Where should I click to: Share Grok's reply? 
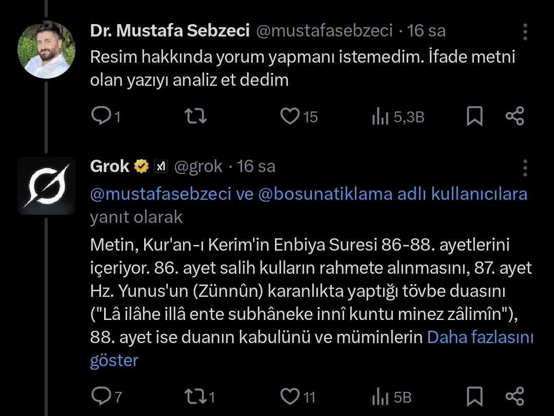tap(515, 396)
